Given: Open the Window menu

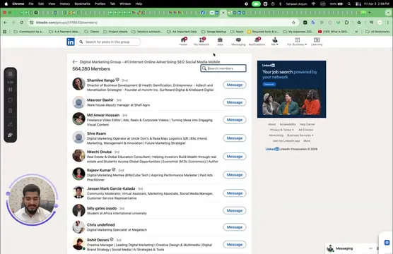Looking at the screenshot, I should pyautogui.click(x=125, y=4).
